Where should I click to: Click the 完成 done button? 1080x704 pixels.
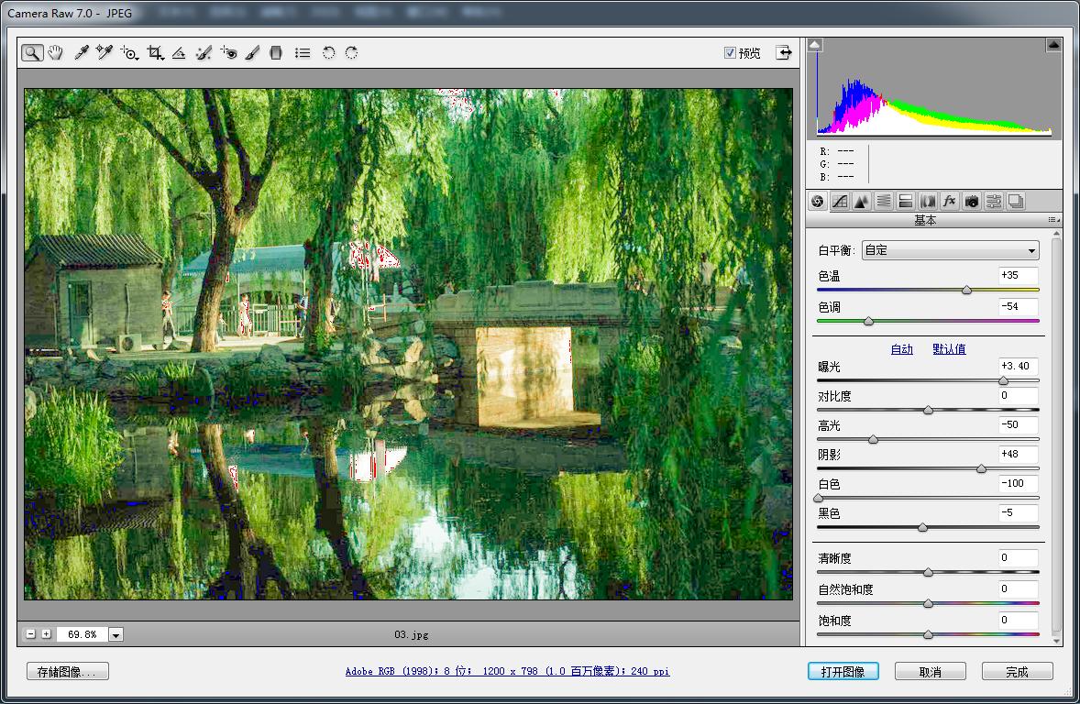[1017, 672]
